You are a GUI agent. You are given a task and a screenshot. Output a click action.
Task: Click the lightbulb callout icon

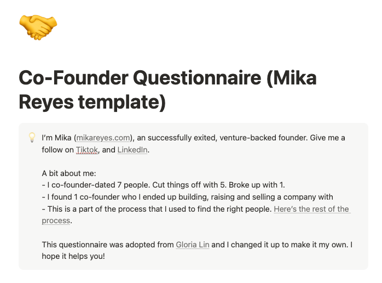click(x=31, y=137)
